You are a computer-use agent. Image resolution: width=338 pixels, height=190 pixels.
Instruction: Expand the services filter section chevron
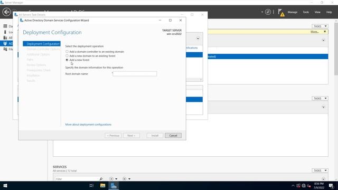323,179
